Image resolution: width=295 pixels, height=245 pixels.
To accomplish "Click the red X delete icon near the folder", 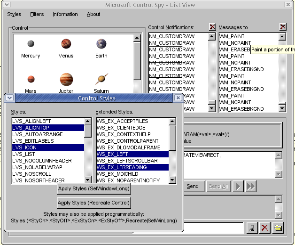I will click(x=265, y=228).
